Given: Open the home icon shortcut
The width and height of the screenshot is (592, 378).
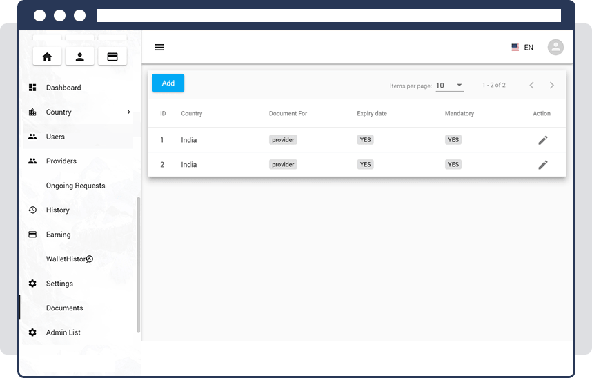Looking at the screenshot, I should tap(47, 57).
